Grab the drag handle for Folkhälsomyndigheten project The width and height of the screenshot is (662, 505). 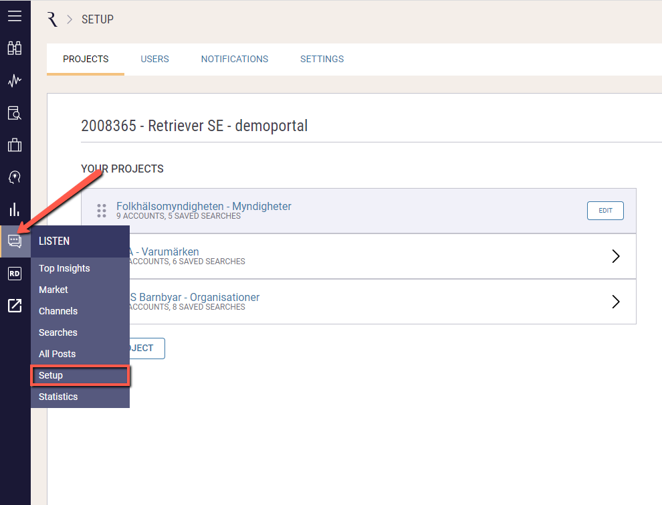point(102,211)
